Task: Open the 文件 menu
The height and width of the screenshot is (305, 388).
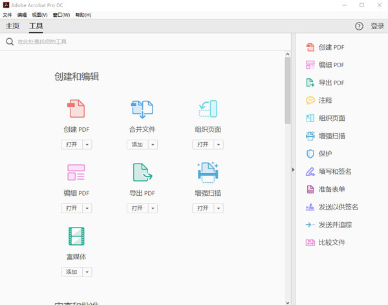Action: coord(7,15)
